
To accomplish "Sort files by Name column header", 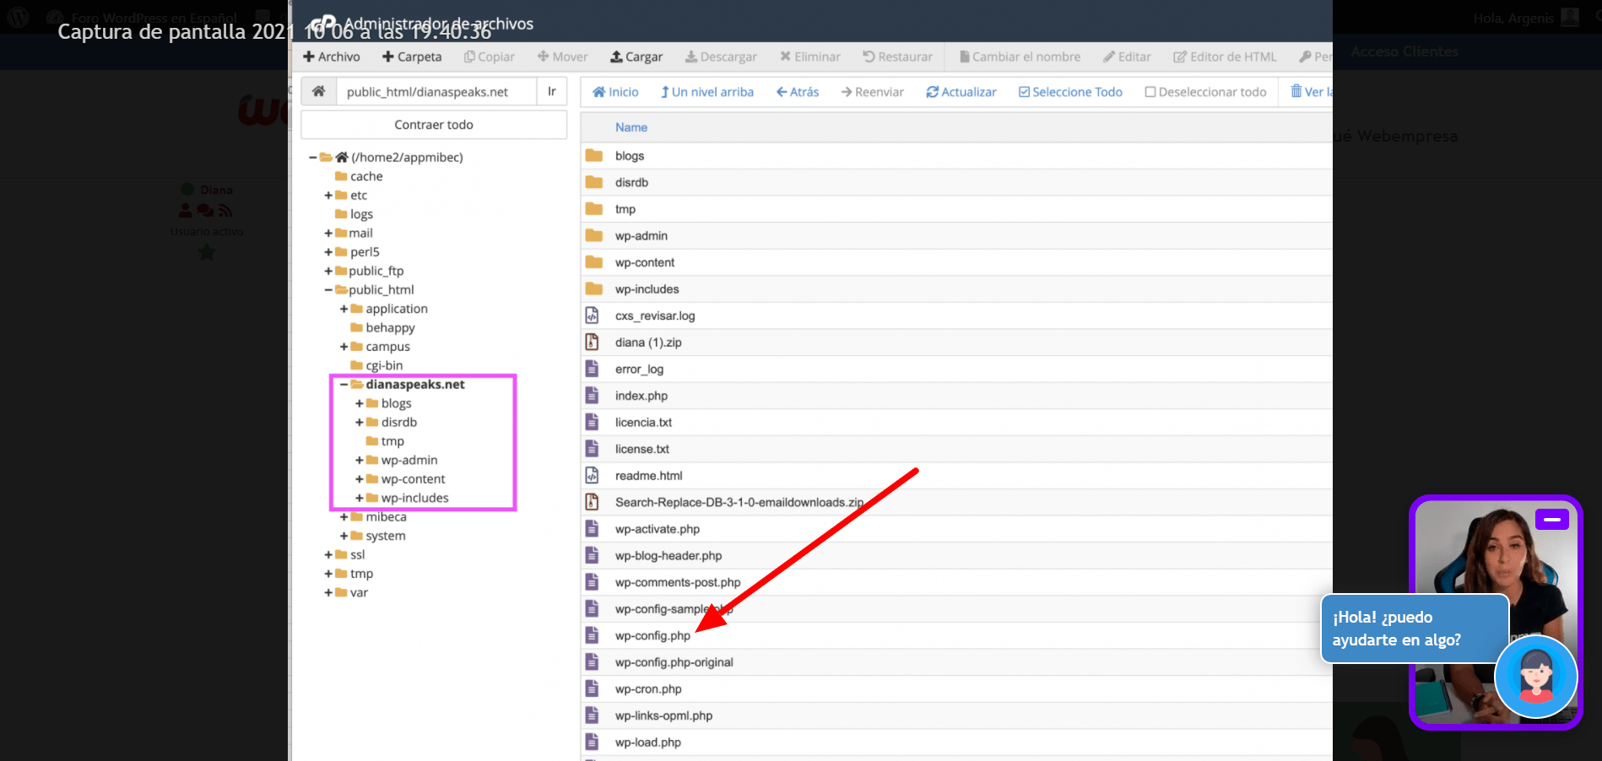I will point(631,127).
